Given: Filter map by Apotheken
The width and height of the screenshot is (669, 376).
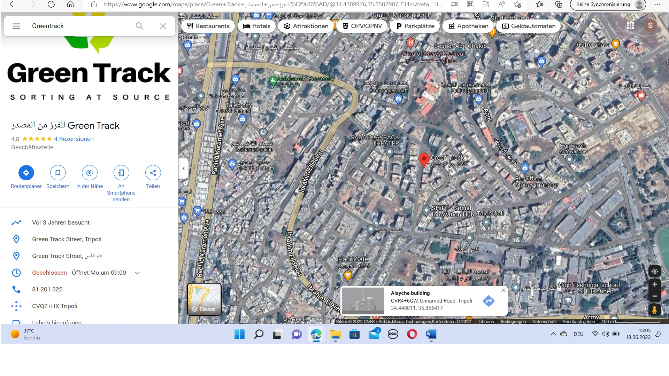Looking at the screenshot, I should [x=468, y=26].
